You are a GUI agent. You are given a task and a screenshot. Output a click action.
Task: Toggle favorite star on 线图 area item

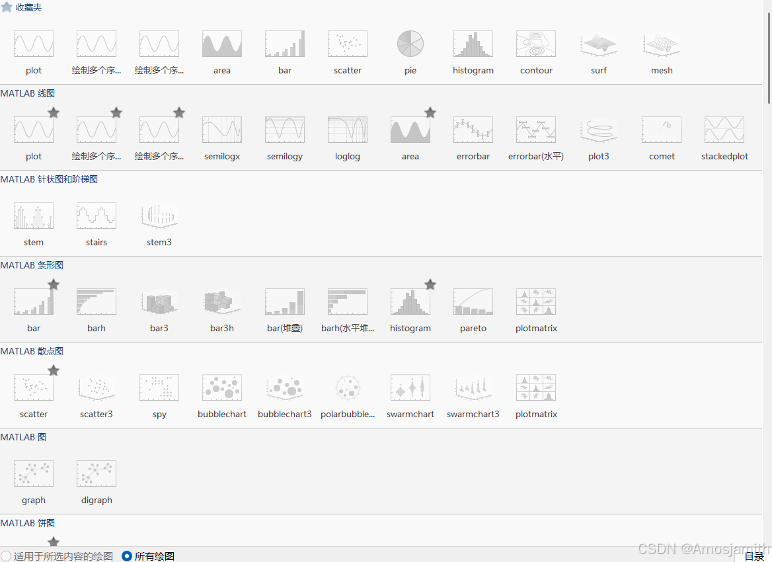click(x=430, y=113)
